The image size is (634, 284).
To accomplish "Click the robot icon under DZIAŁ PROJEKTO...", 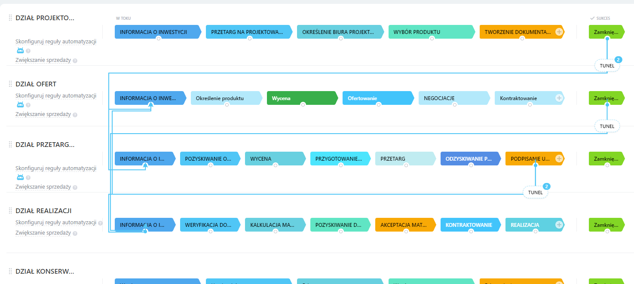I will [20, 51].
